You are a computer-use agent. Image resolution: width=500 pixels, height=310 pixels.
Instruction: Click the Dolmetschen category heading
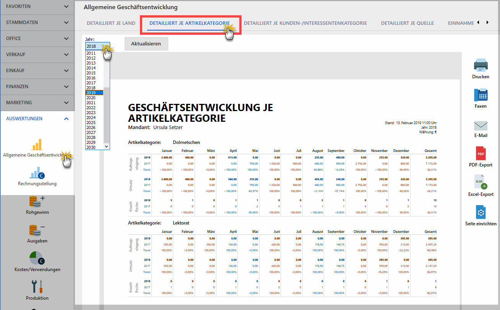[x=186, y=142]
